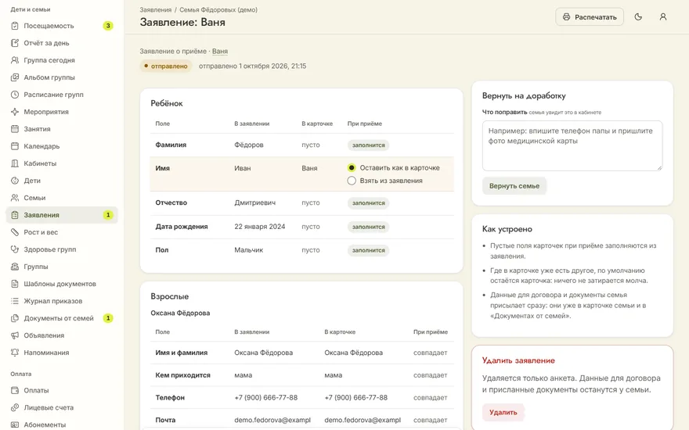Click the red Удалить button

[503, 412]
